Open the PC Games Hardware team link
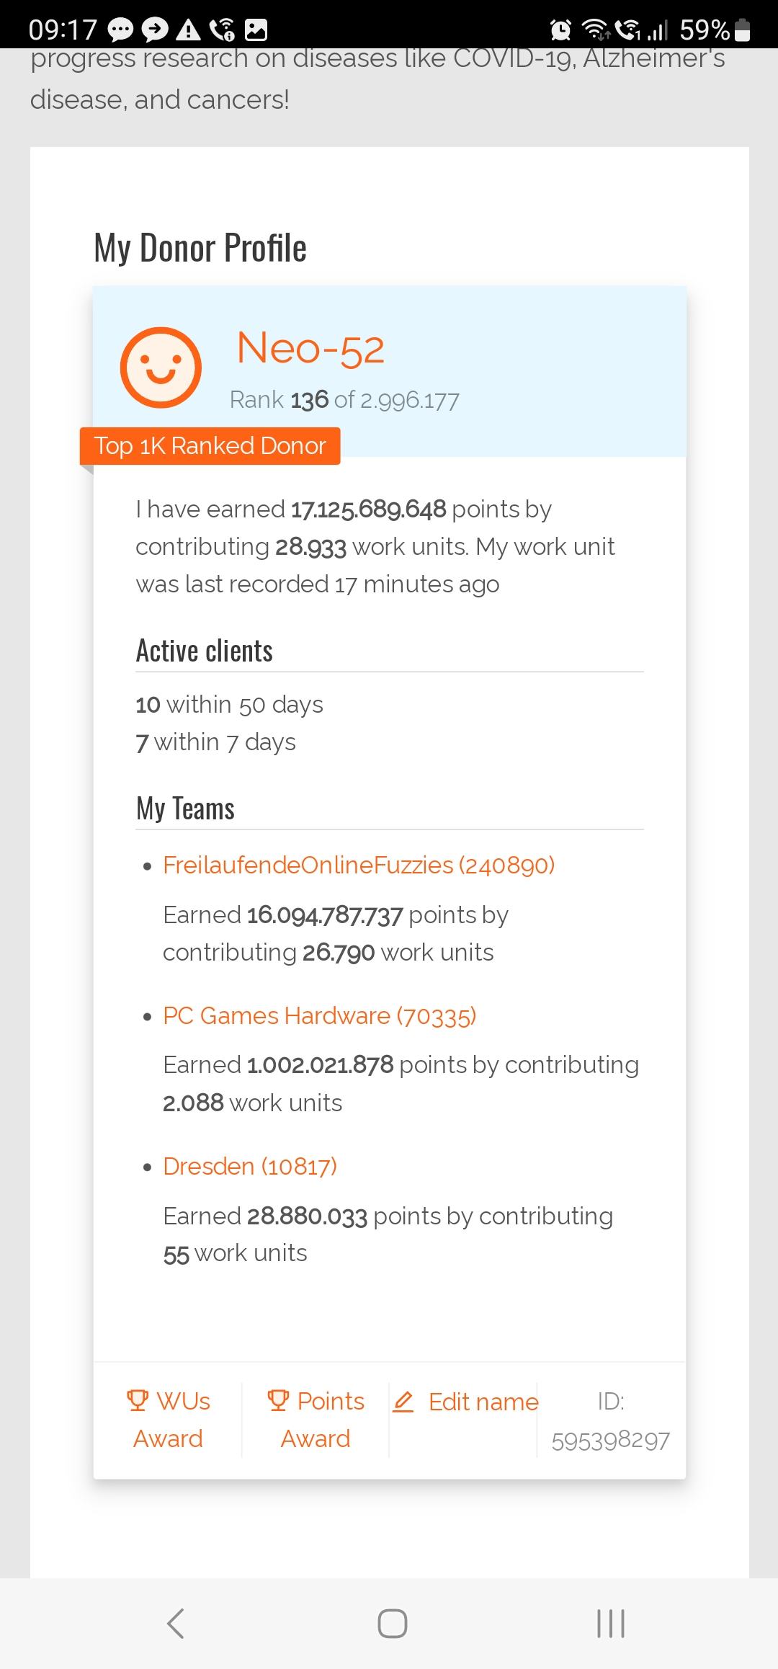This screenshot has height=1669, width=778. coord(320,1015)
